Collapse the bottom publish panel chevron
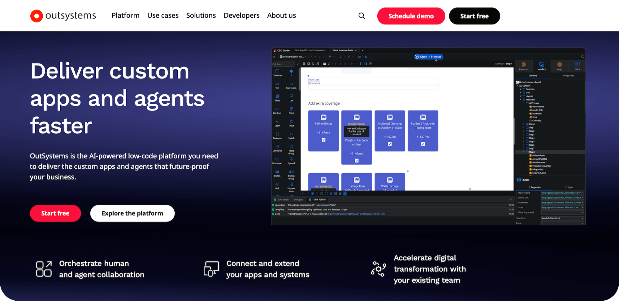The image size is (619, 301). tap(511, 199)
